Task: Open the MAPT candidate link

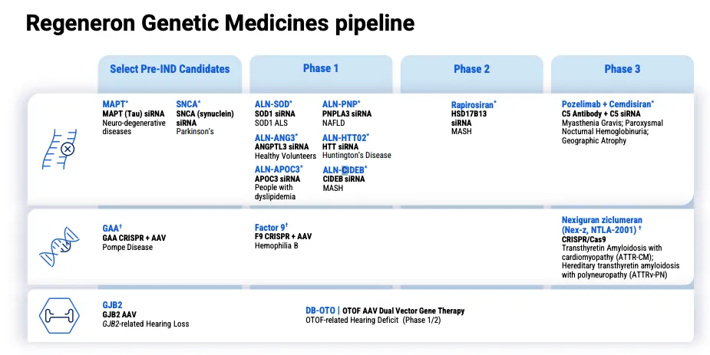Action: coord(115,104)
